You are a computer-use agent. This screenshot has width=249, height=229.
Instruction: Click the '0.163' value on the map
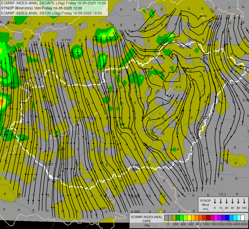pyautogui.click(x=12, y=23)
